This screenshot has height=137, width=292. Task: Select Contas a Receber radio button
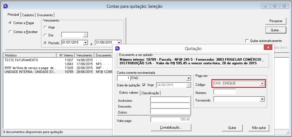[x=10, y=32]
